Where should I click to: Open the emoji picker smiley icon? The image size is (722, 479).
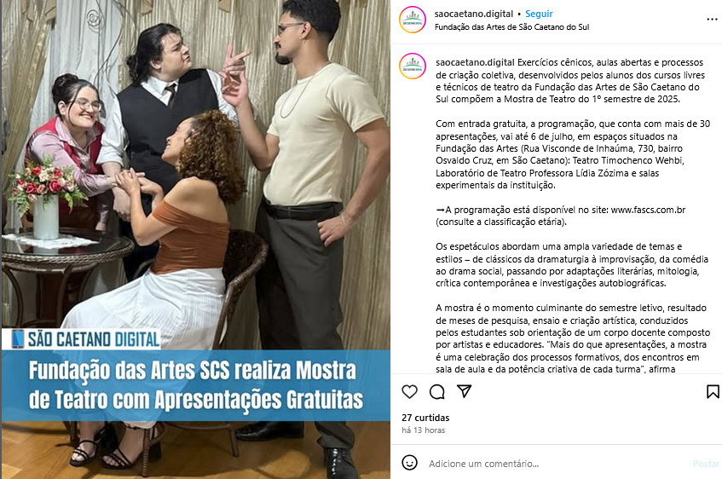pyautogui.click(x=409, y=463)
